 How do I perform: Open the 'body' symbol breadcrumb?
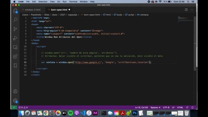118,15
